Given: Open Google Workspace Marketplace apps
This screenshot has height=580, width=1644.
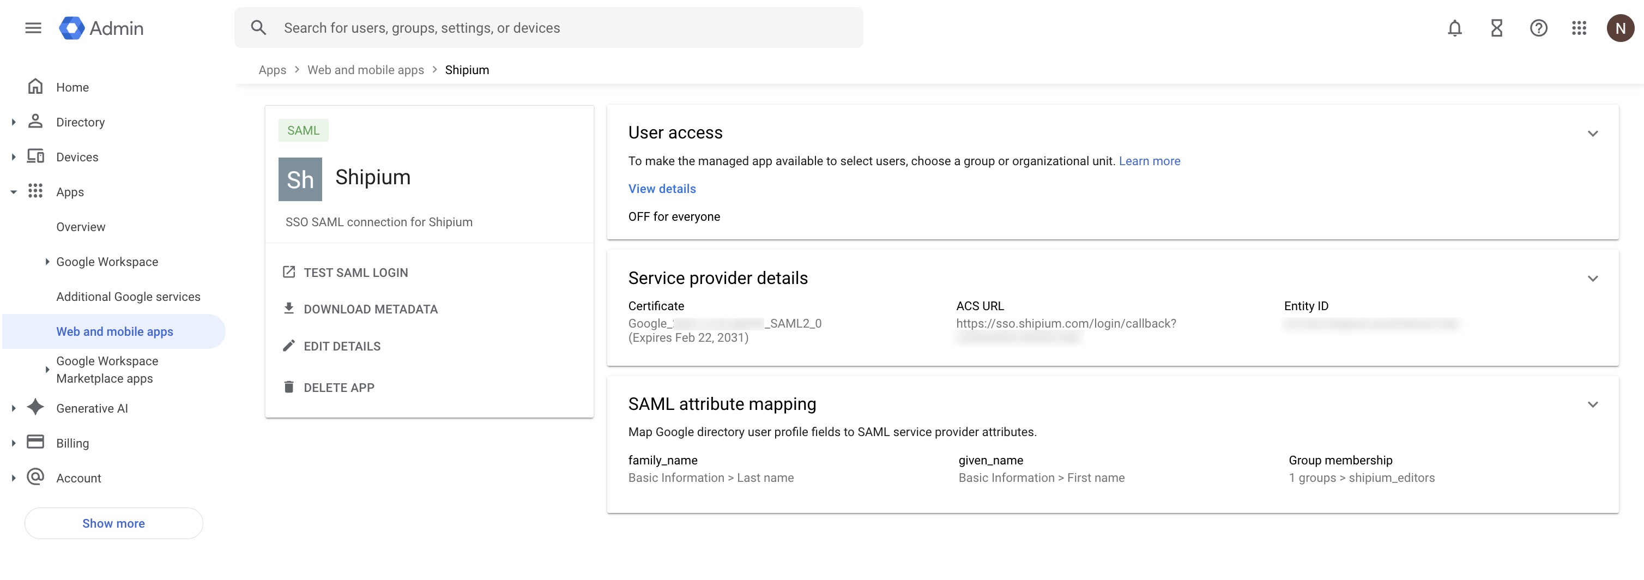Looking at the screenshot, I should coord(107,370).
